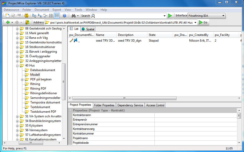The image size is (244, 152).
Task: Navigate back with green left arrow
Action: (x=8, y=22)
